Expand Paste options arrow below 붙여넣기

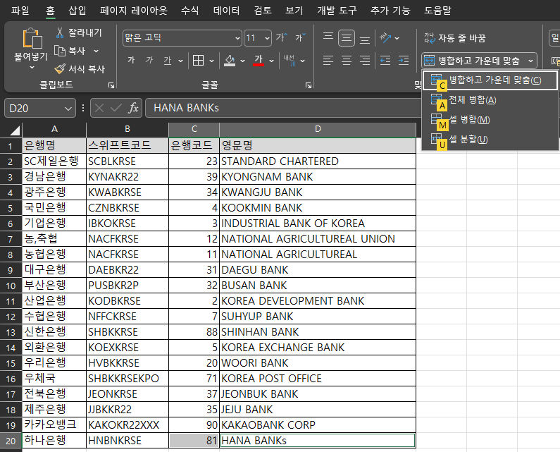pyautogui.click(x=32, y=68)
